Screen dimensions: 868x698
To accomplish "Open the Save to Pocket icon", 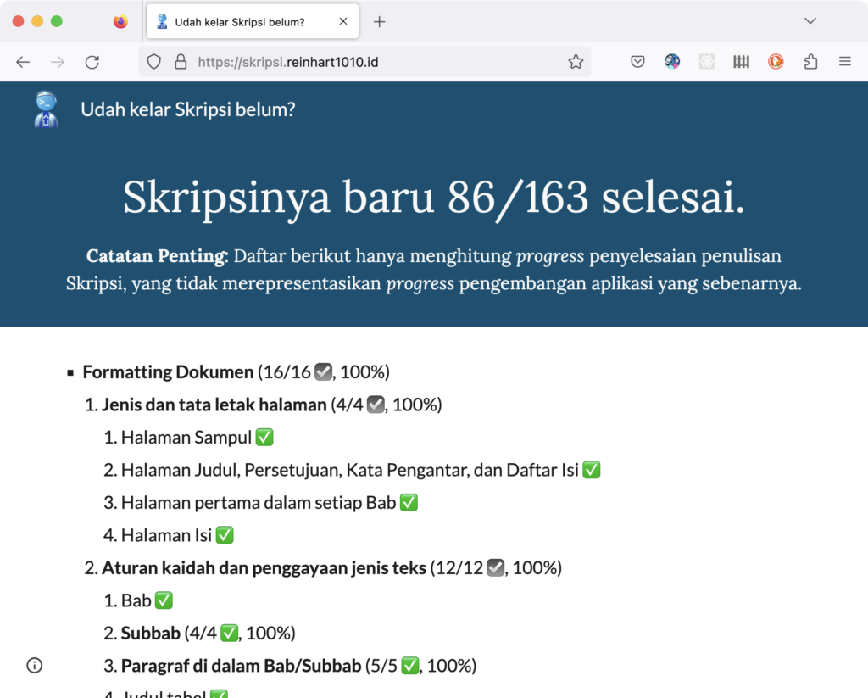I will tap(638, 62).
